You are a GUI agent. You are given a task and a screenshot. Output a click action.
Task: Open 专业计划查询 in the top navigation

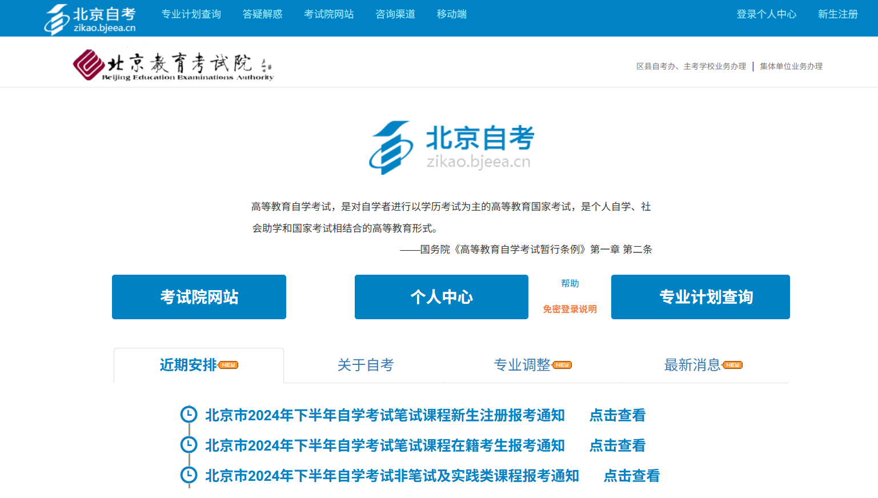pos(191,14)
